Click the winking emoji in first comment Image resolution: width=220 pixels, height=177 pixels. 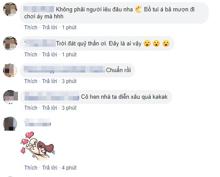[138, 9]
